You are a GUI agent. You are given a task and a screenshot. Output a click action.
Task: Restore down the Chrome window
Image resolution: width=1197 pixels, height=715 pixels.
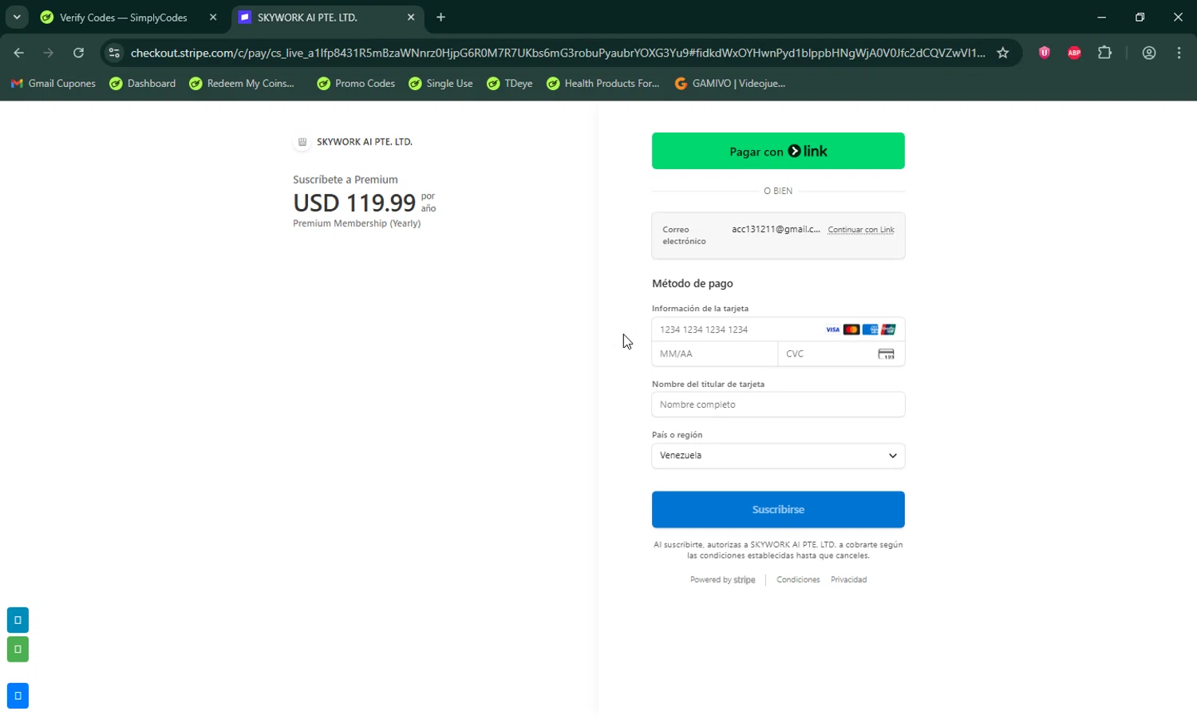coord(1140,17)
